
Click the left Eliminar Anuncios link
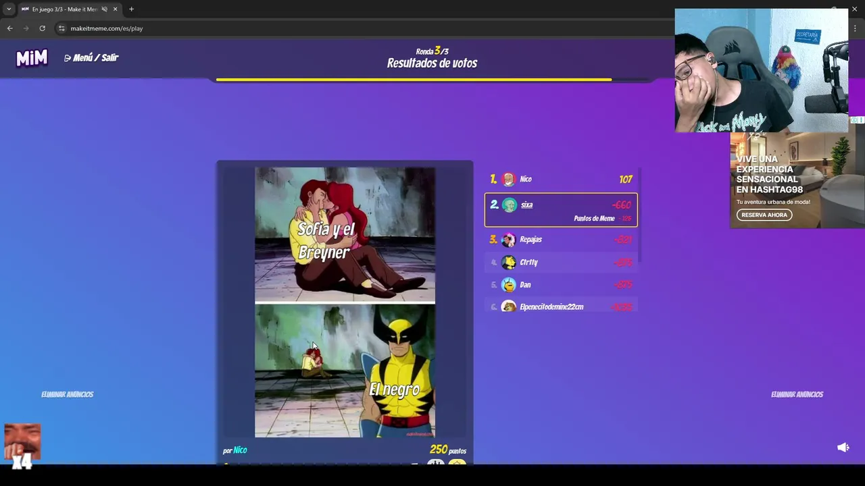click(67, 394)
